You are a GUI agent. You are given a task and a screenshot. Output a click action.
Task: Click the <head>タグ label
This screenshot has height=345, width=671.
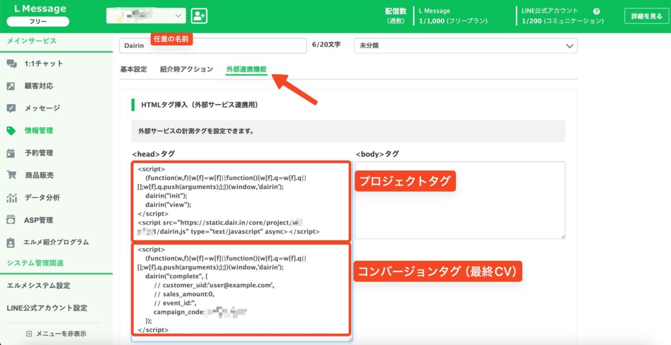point(153,154)
